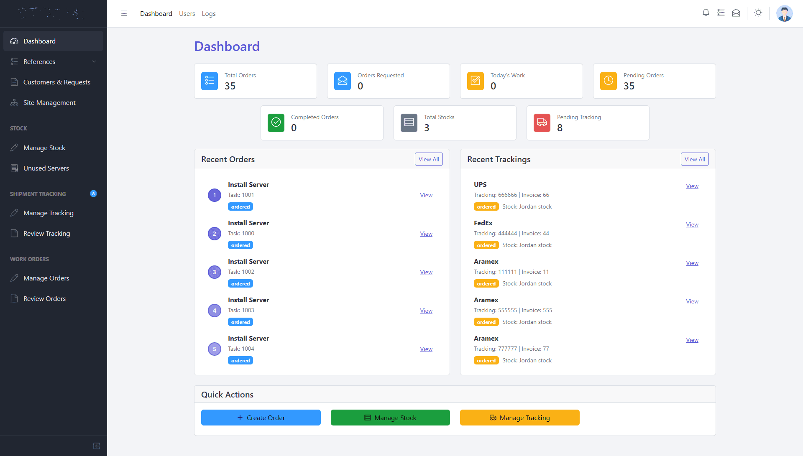View the FedEx tracking 444444
The width and height of the screenshot is (803, 456).
[692, 224]
